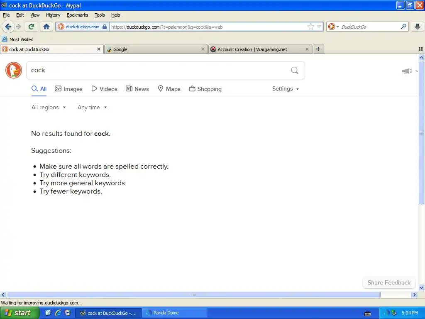Screen dimensions: 425x319
Task: Click the Panda tray icon
Action: pyautogui.click(x=386, y=313)
